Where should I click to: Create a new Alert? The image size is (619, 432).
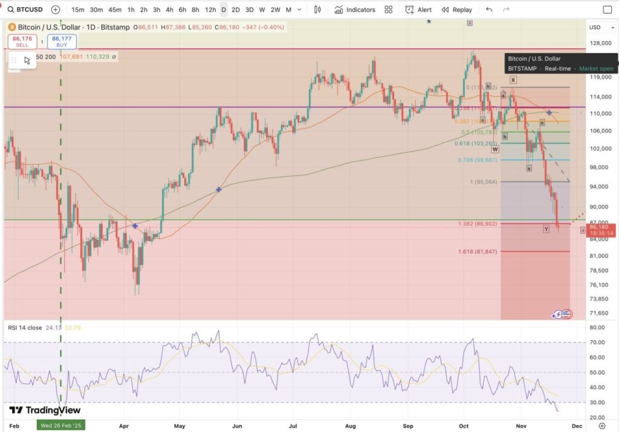[x=418, y=10]
